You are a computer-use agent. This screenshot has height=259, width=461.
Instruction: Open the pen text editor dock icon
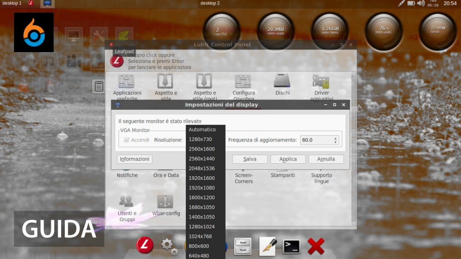[267, 246]
